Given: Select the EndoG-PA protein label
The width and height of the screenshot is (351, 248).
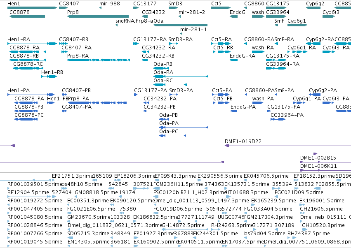Looking at the screenshot, I should pyautogui.click(x=243, y=107).
